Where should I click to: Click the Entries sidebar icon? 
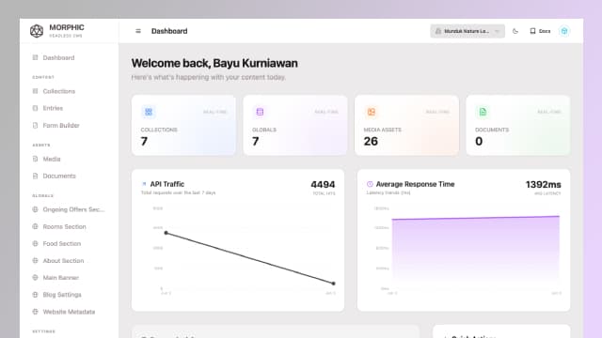coord(36,108)
